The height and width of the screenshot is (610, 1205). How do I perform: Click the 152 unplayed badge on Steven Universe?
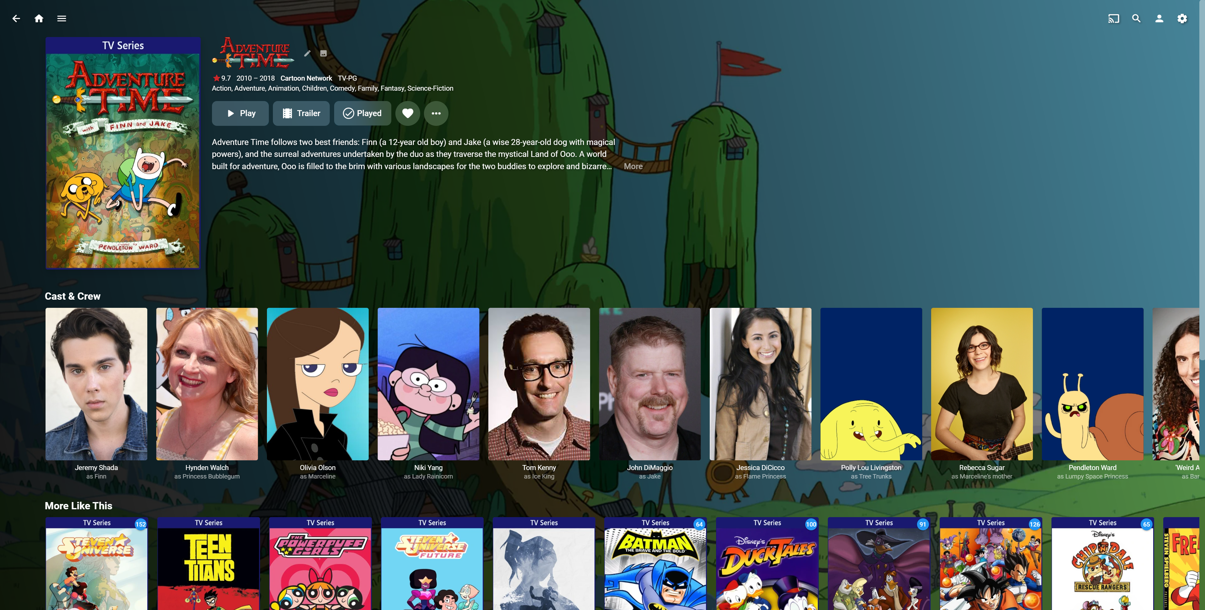[x=140, y=524]
